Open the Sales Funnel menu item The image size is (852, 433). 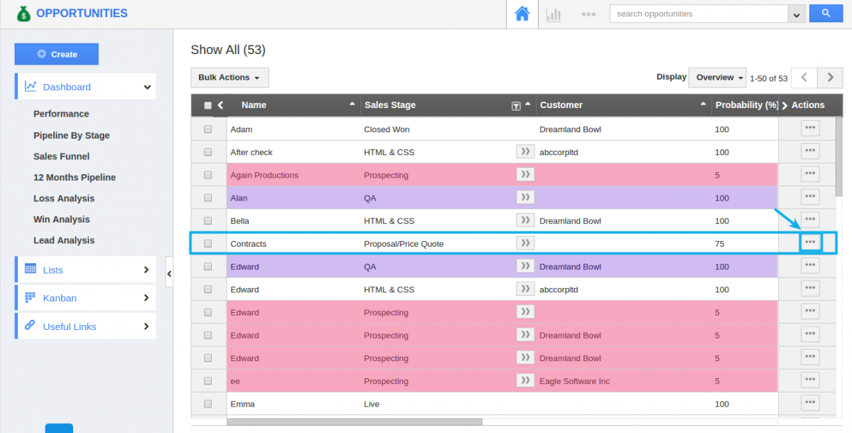pyautogui.click(x=61, y=156)
